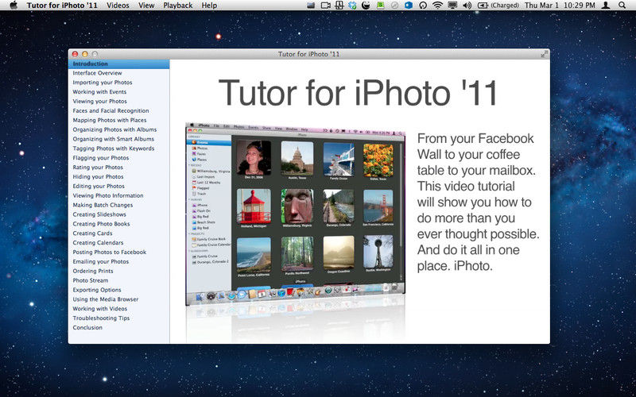Enter full screen via title bar arrows
This screenshot has height=397, width=636.
[x=544, y=54]
